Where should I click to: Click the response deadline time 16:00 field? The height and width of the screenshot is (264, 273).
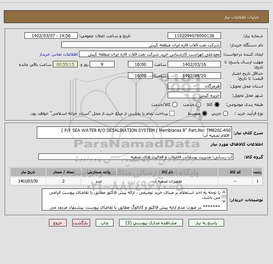click(140, 64)
